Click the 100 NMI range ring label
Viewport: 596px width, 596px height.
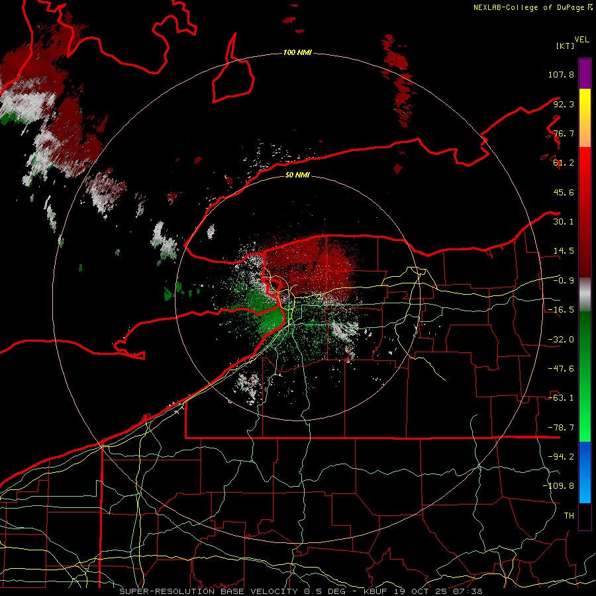pyautogui.click(x=297, y=52)
